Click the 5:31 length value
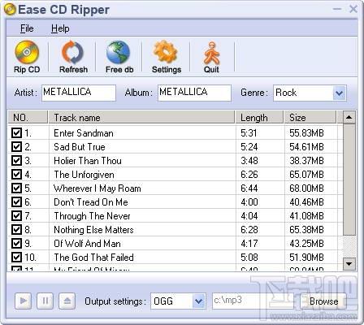 (249, 133)
